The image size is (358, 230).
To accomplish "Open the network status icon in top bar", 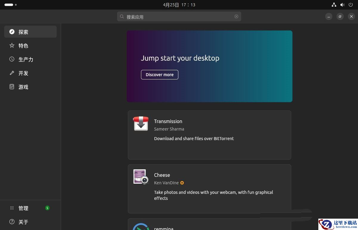I will coord(334,5).
